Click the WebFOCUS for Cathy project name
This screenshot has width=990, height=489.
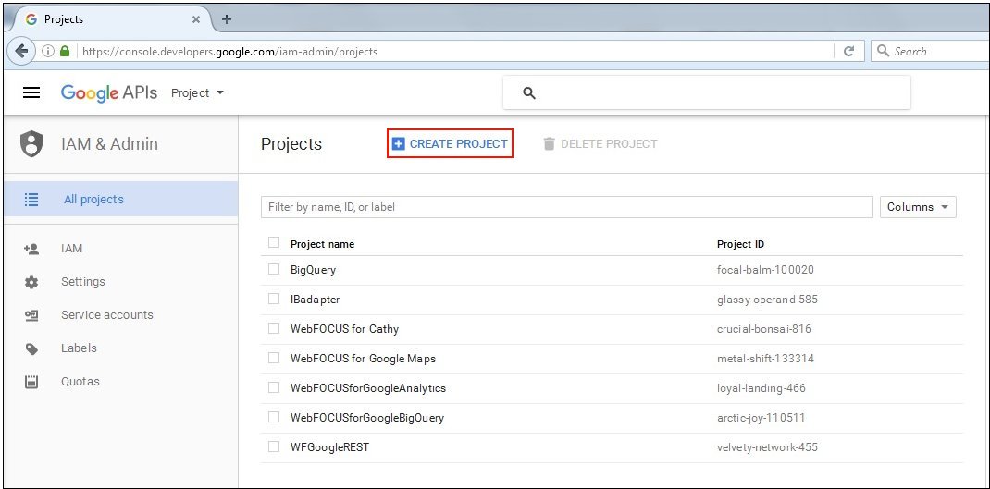345,329
